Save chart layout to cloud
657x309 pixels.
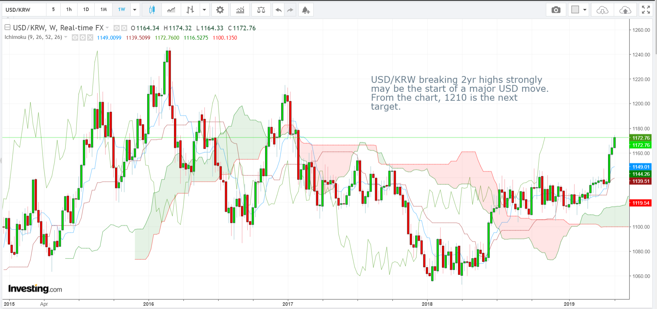pyautogui.click(x=625, y=10)
